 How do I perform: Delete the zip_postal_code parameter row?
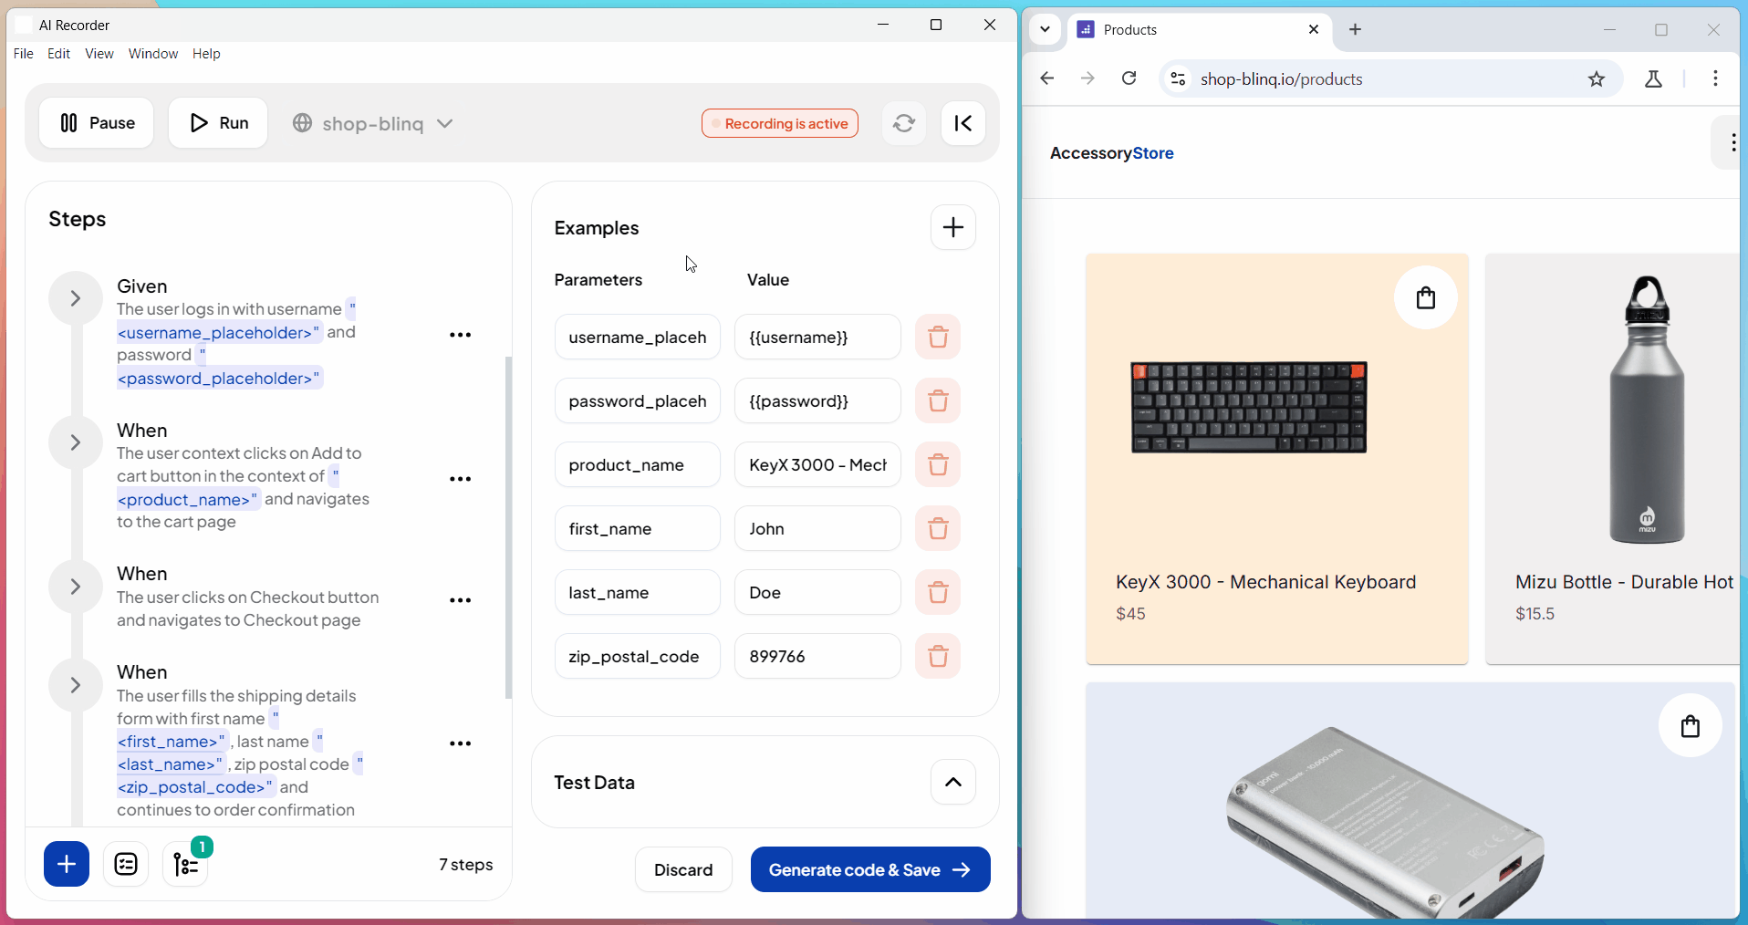(937, 656)
